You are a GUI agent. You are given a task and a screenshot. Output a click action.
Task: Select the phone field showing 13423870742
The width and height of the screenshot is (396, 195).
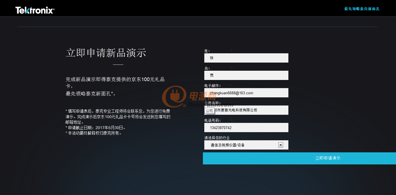pyautogui.click(x=246, y=127)
